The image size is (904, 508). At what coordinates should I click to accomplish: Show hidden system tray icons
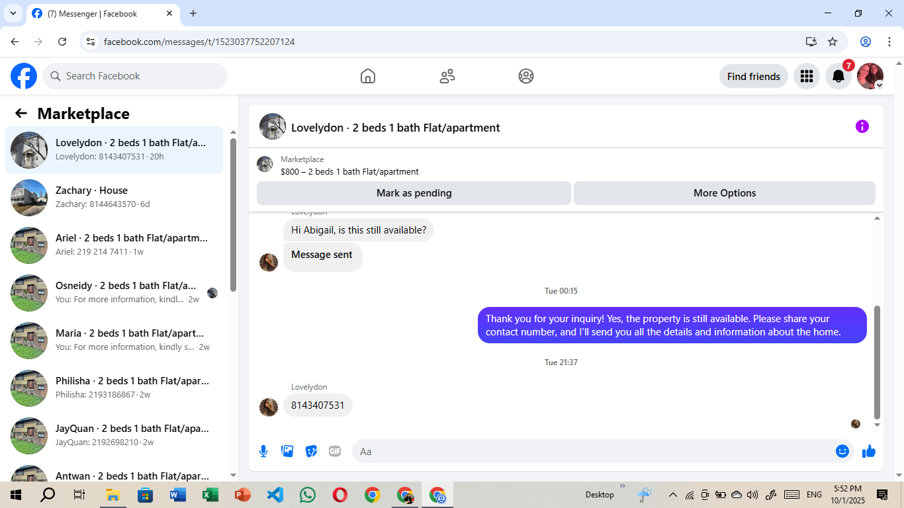(x=673, y=495)
